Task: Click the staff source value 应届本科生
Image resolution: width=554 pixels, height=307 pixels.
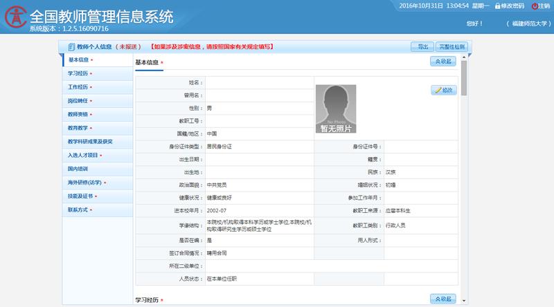Action: point(397,211)
